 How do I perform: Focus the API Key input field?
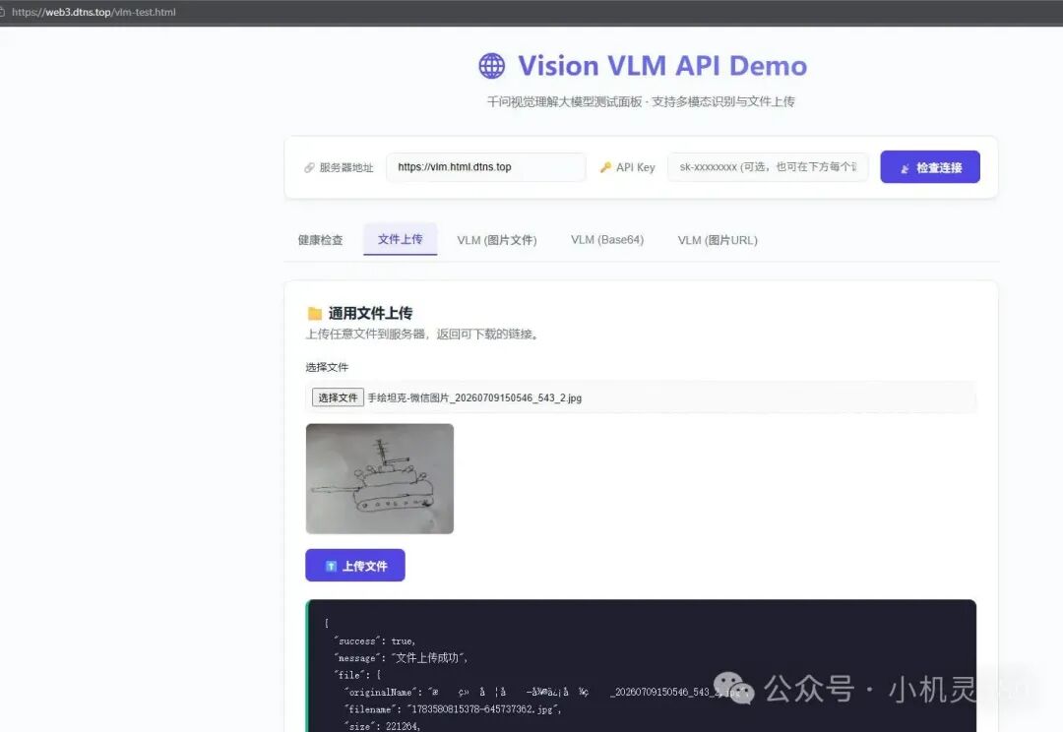tap(768, 166)
